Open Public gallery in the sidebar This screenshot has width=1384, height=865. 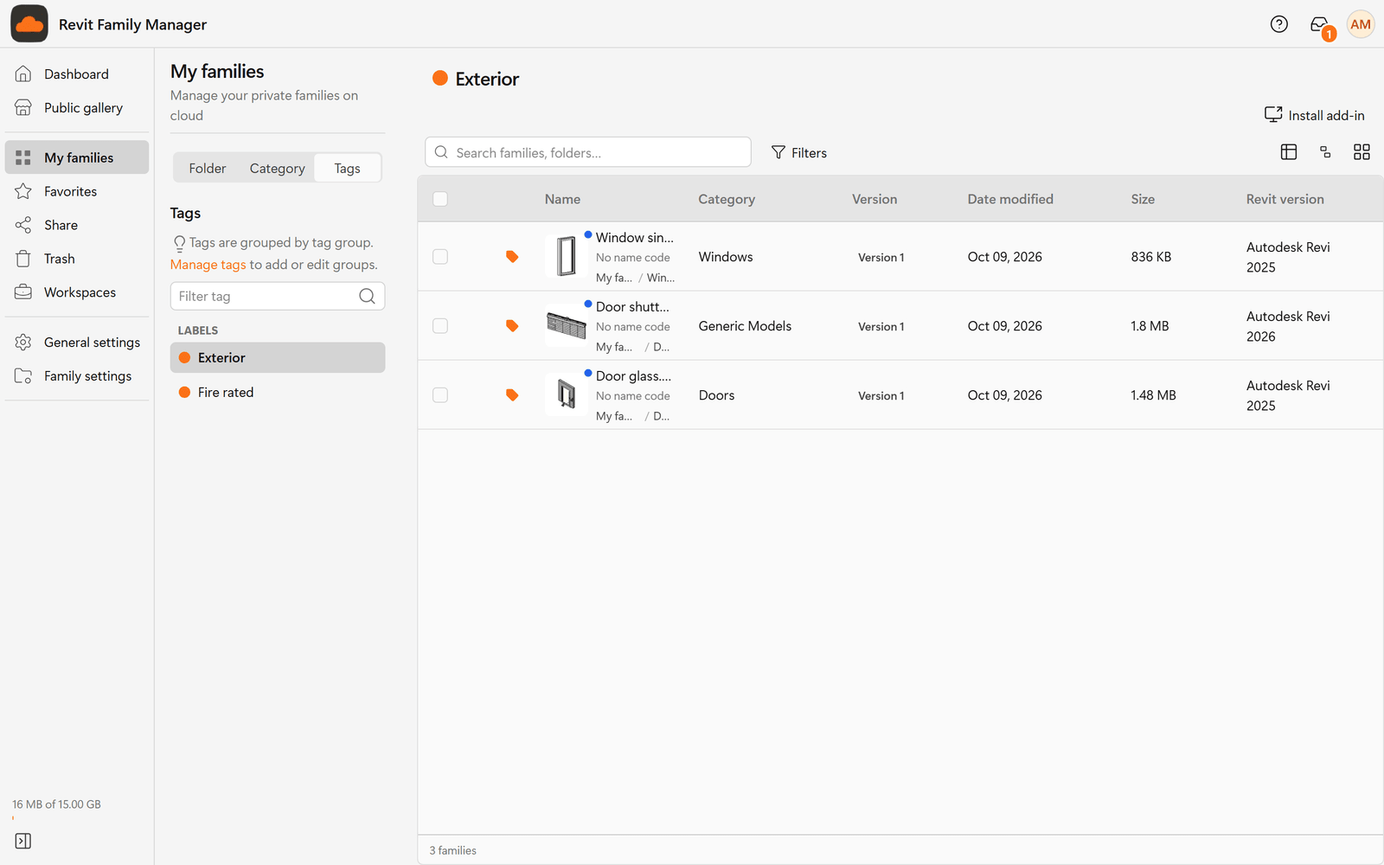coord(76,108)
